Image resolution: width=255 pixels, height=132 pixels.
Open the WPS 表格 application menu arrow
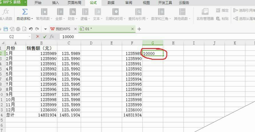tap(25, 2)
